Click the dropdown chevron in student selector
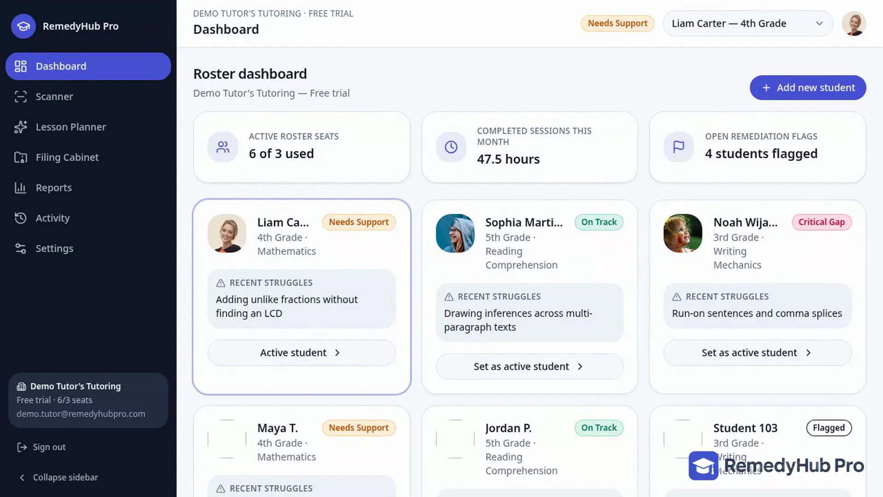Screen dimensions: 883x497 point(819,23)
